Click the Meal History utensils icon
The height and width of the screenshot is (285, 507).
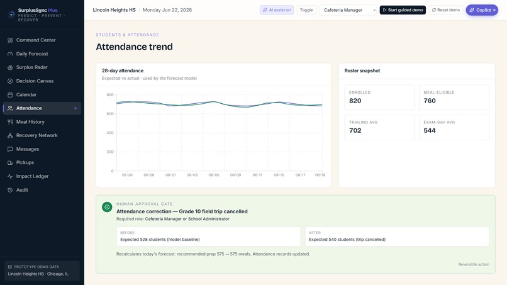coord(10,122)
